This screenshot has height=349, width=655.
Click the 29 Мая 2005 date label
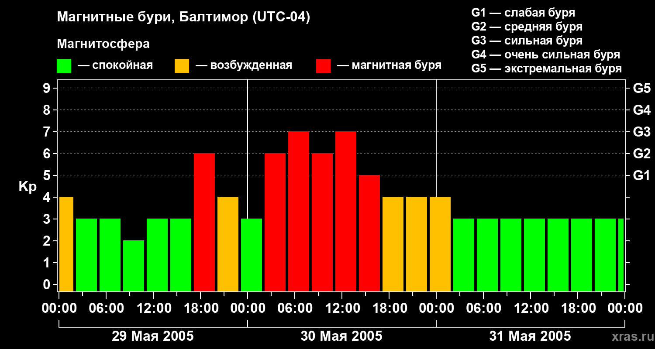tap(153, 336)
